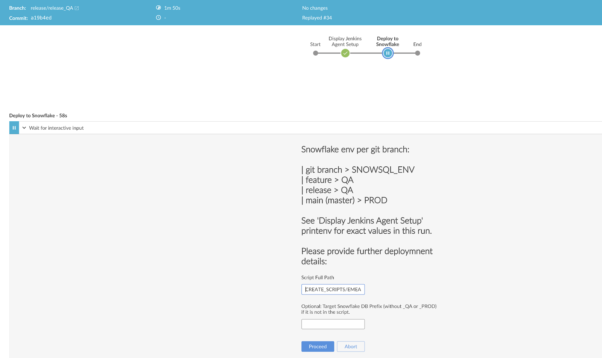
Task: Select the Display Jenkins Agent Setup stage checkmark
Action: pyautogui.click(x=345, y=53)
